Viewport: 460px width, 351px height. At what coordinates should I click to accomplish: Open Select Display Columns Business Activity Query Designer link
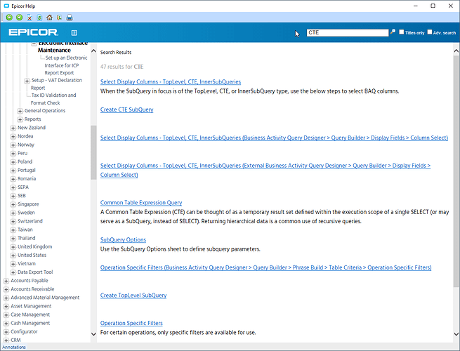click(x=274, y=138)
